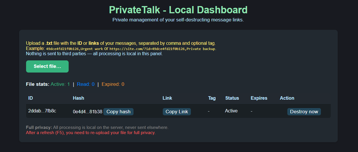358x152 pixels.
Task: Click the red refresh warning text
Action: click(91, 133)
